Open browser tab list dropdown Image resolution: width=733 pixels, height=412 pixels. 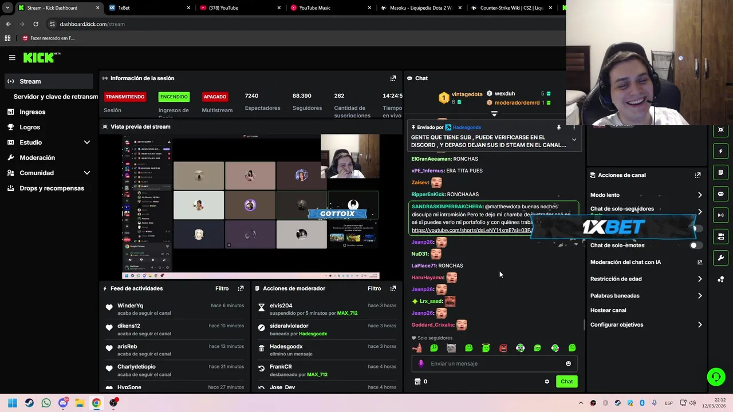coord(7,8)
